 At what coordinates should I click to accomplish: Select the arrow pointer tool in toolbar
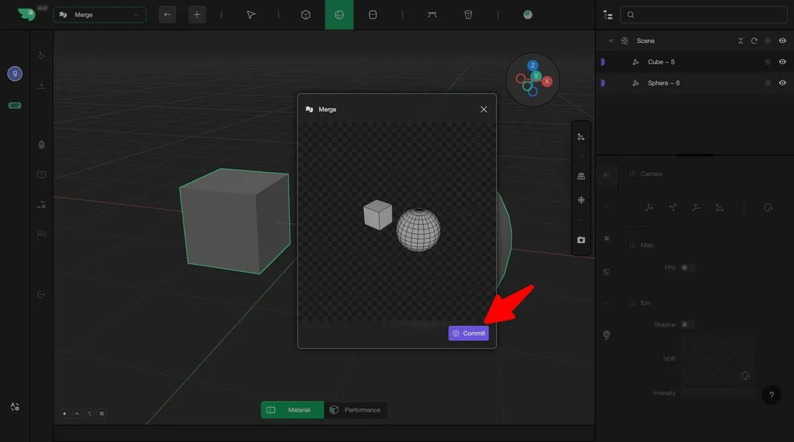tap(251, 15)
